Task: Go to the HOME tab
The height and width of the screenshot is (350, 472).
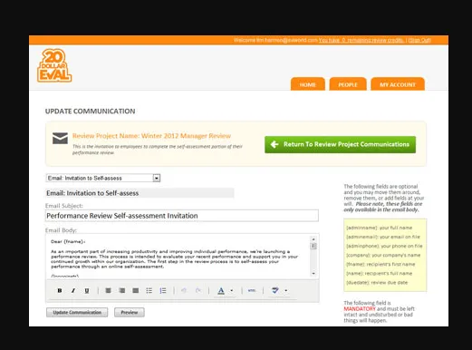Action: click(308, 84)
